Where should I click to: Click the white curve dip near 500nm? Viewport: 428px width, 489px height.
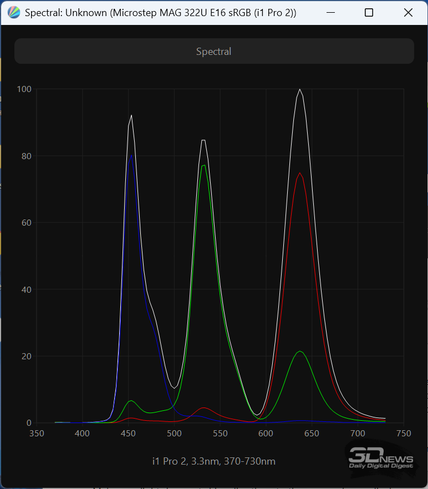(175, 388)
